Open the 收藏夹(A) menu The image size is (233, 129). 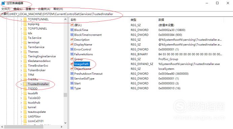coord(44,9)
